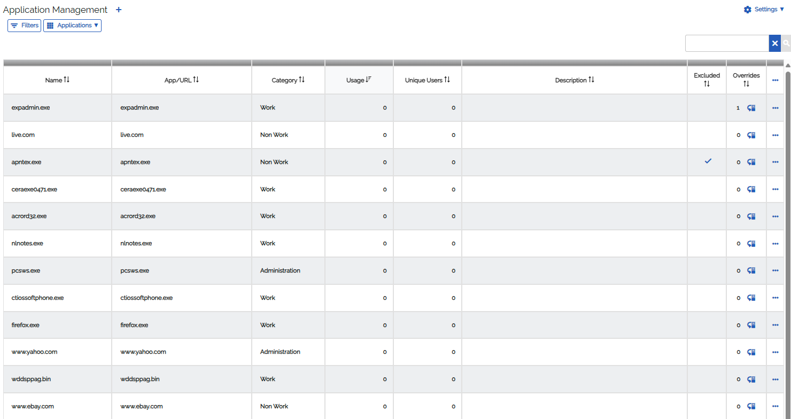Image resolution: width=791 pixels, height=419 pixels.
Task: Sort by Unique Users column header
Action: (427, 80)
